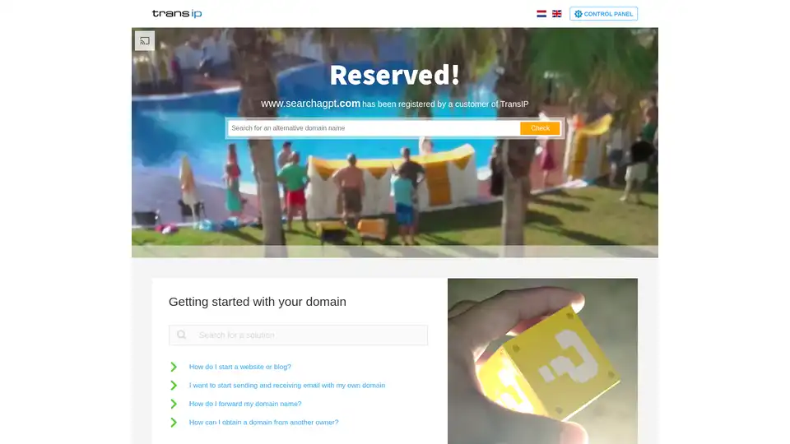Image resolution: width=790 pixels, height=444 pixels.
Task: Open 'How can I obtain a domain from another owner?'
Action: 263,423
